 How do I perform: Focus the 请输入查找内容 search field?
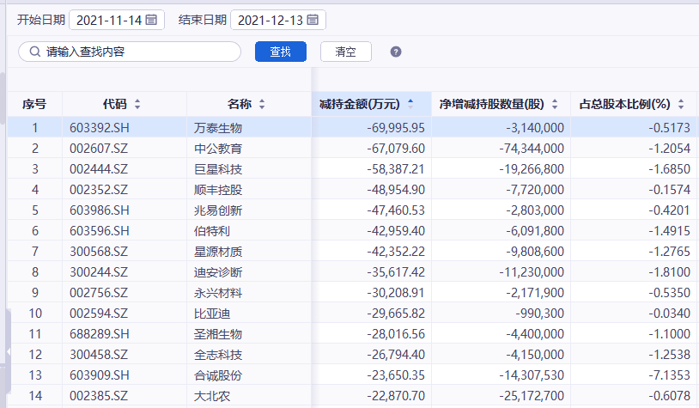tap(130, 52)
